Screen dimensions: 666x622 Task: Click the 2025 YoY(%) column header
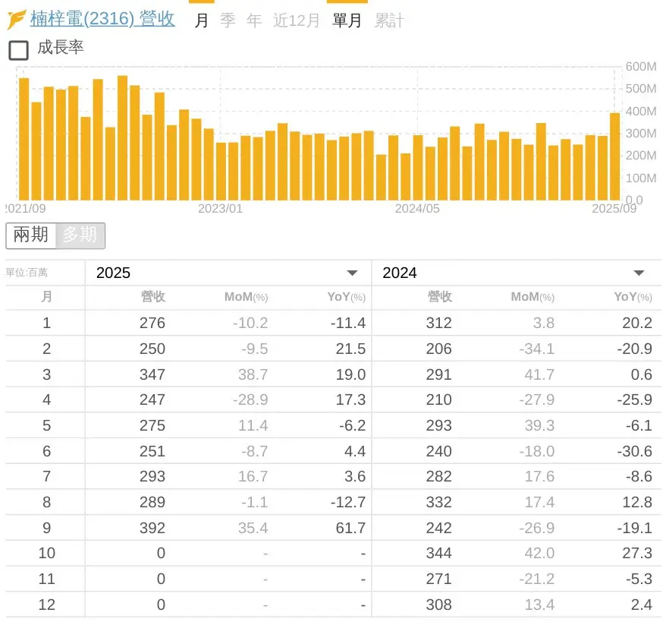346,297
